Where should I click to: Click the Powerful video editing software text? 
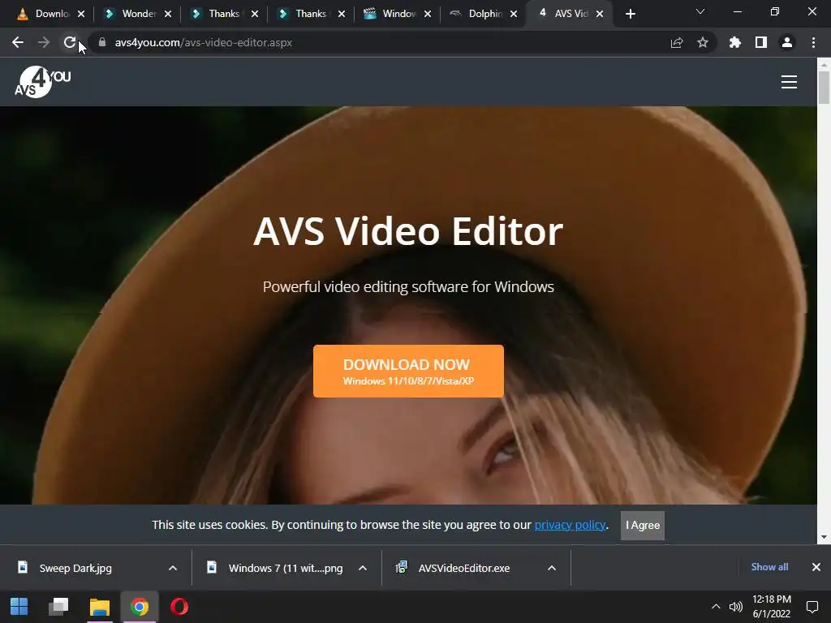click(x=408, y=286)
